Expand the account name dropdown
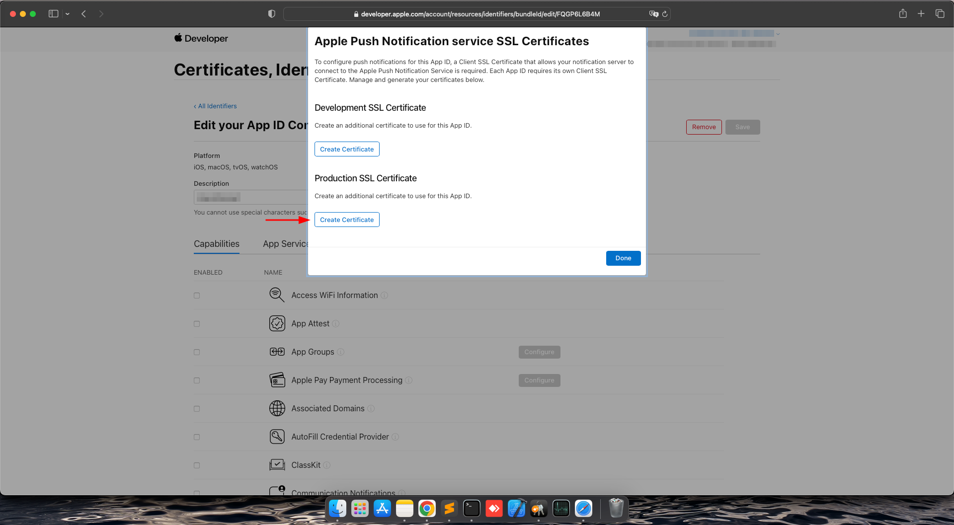 [778, 34]
